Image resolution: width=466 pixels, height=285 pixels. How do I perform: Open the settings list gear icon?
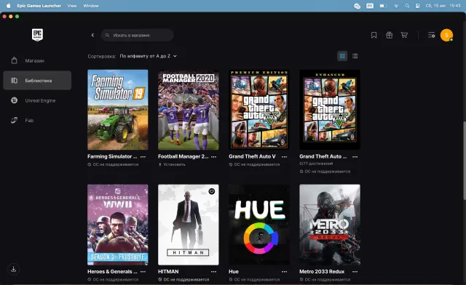pyautogui.click(x=431, y=35)
